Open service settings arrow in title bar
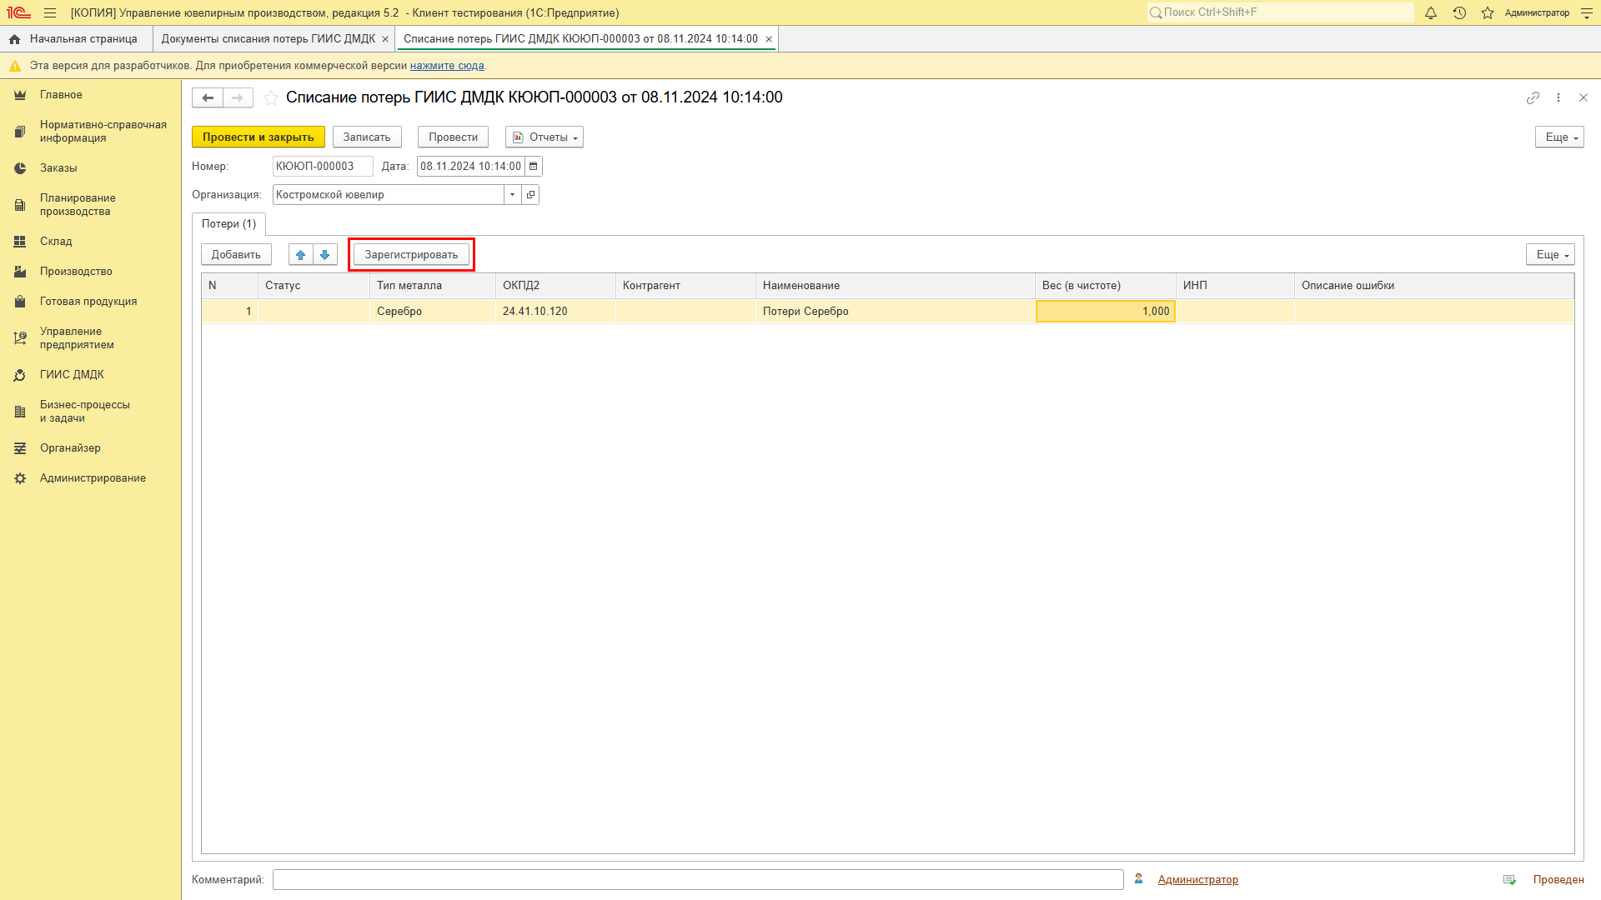 click(1587, 12)
